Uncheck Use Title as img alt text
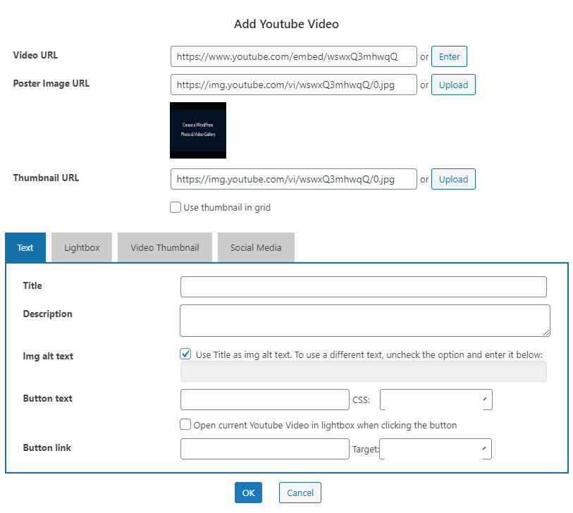 pyautogui.click(x=186, y=354)
